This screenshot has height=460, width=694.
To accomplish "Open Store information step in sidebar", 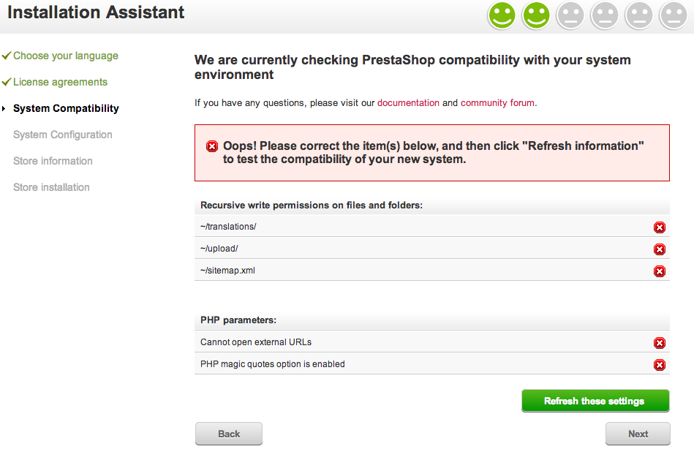I will [53, 161].
